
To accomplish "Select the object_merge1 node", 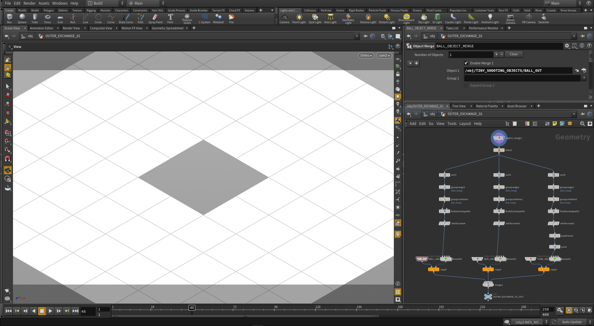I will [x=499, y=138].
